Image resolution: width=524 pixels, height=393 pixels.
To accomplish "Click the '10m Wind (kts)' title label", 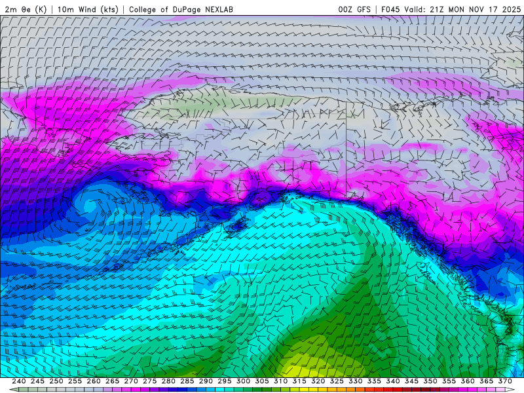I will point(88,9).
